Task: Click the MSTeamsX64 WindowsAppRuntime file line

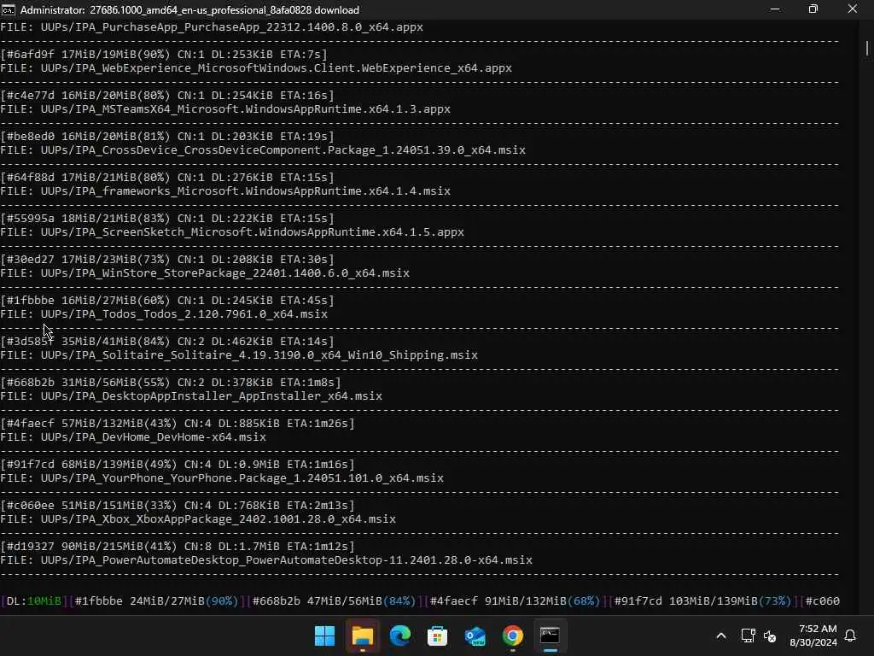Action: (225, 108)
